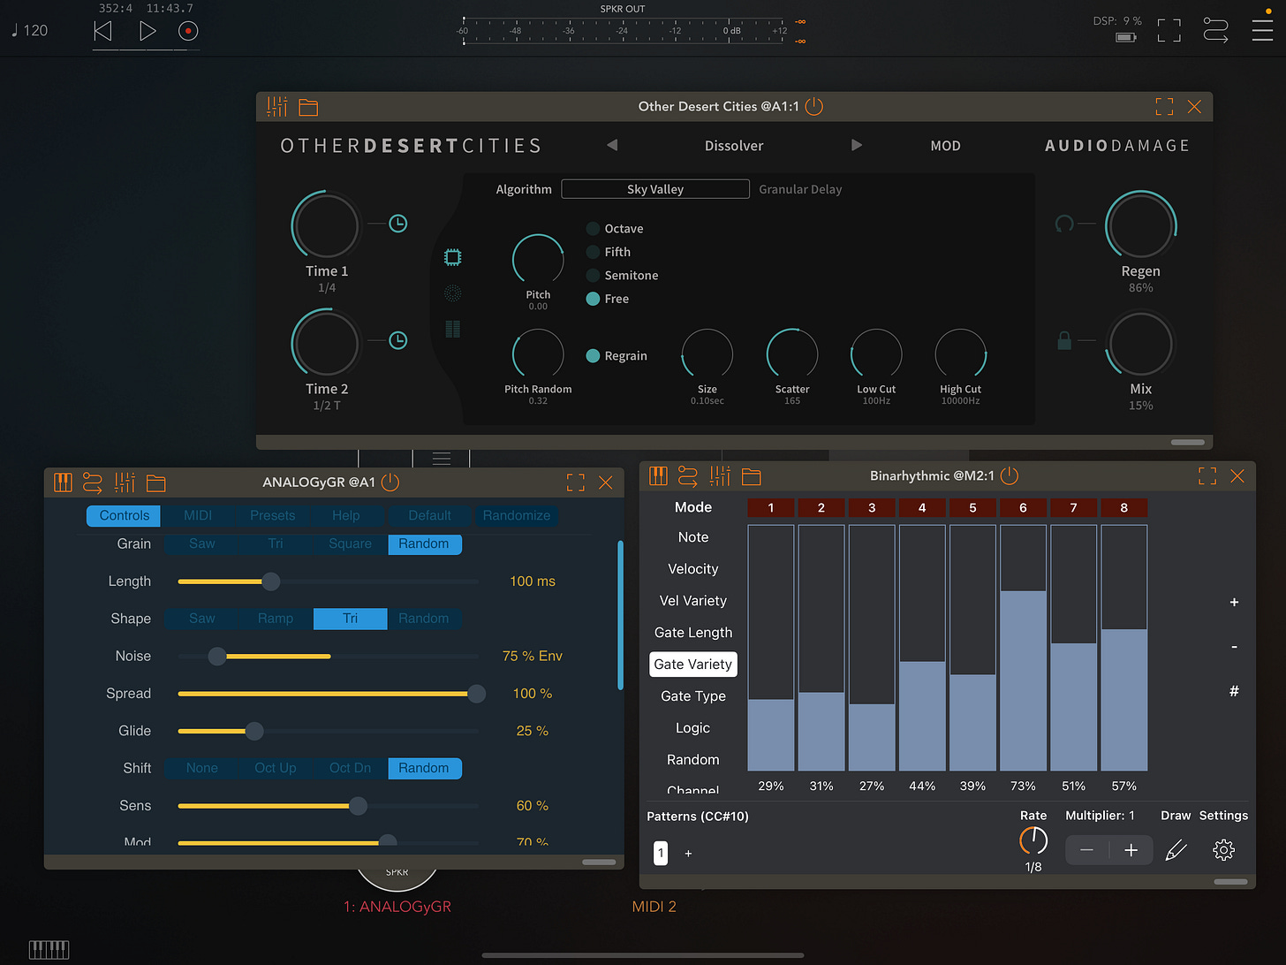Viewport: 1286px width, 965px height.
Task: Open the MOD page
Action: click(945, 146)
